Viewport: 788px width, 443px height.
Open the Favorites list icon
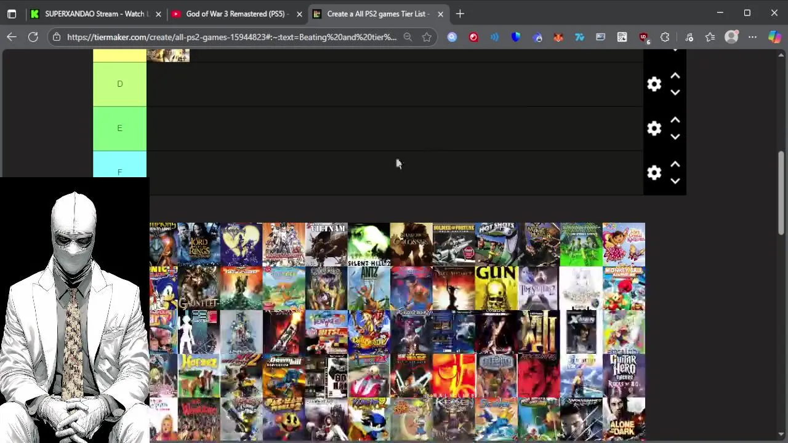tap(710, 37)
